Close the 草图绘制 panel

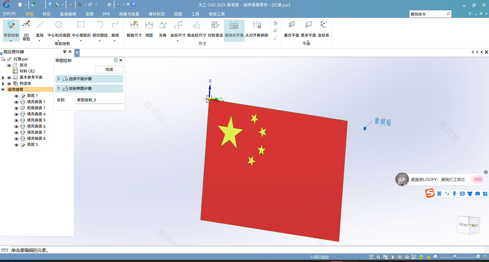[x=121, y=60]
